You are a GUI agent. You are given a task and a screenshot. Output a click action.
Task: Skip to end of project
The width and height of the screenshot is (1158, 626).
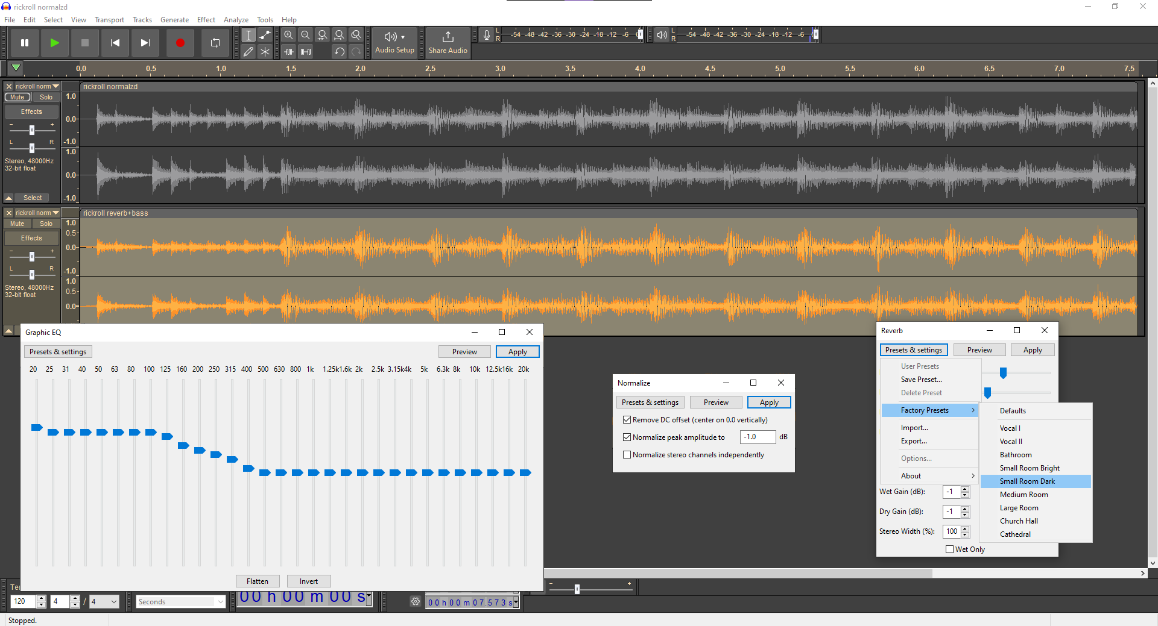[145, 43]
